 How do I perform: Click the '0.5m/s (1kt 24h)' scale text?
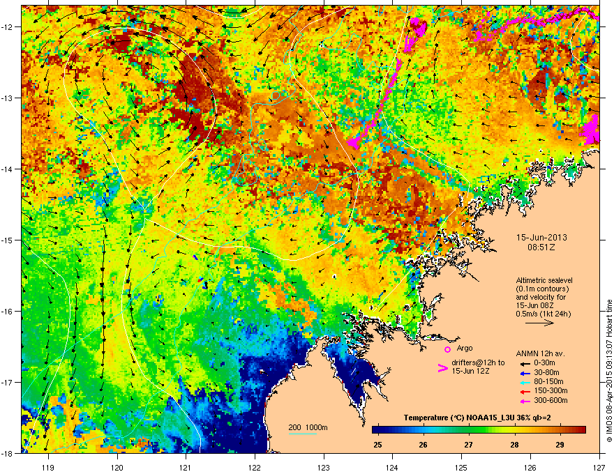[x=544, y=314]
